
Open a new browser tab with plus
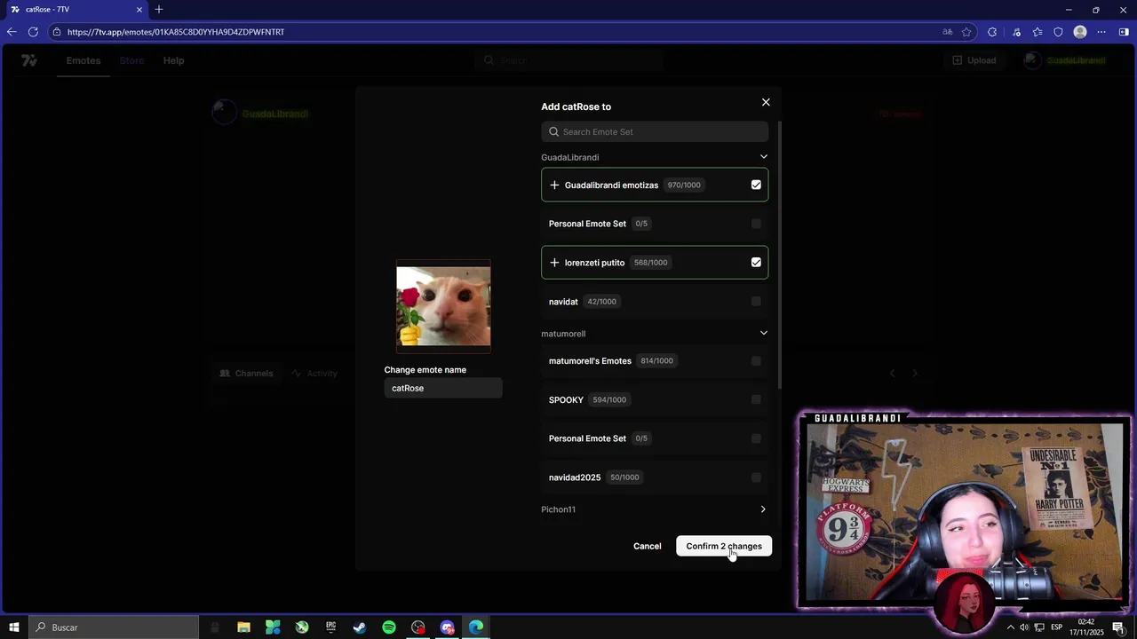coord(159,10)
